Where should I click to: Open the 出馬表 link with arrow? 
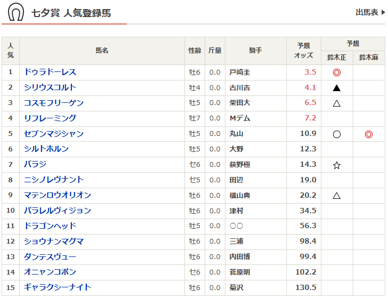pyautogui.click(x=370, y=12)
